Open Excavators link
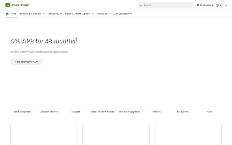 pyautogui.click(x=183, y=111)
